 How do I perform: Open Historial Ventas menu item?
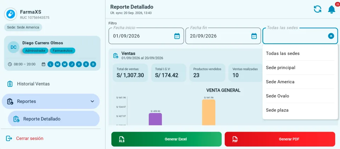coord(51,84)
